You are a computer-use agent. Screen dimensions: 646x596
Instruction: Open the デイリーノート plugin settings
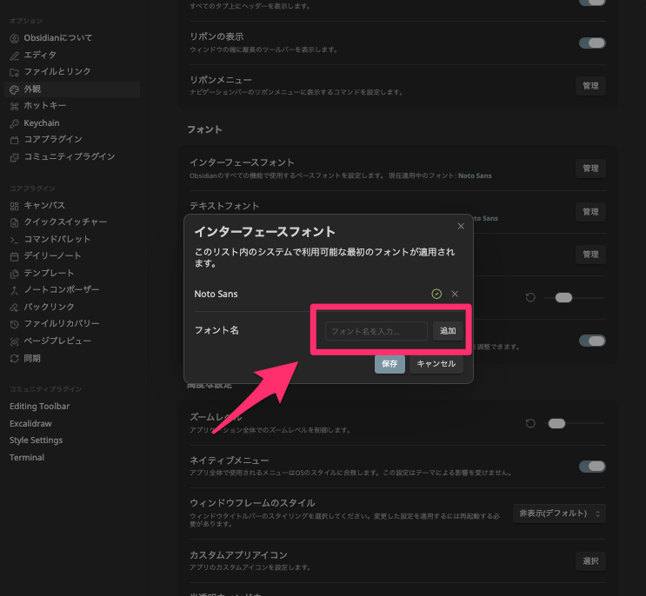pos(72,256)
